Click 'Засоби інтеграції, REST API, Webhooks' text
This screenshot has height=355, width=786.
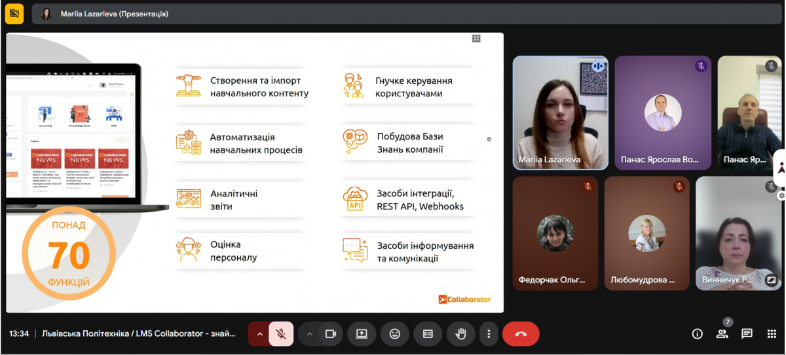pyautogui.click(x=420, y=200)
